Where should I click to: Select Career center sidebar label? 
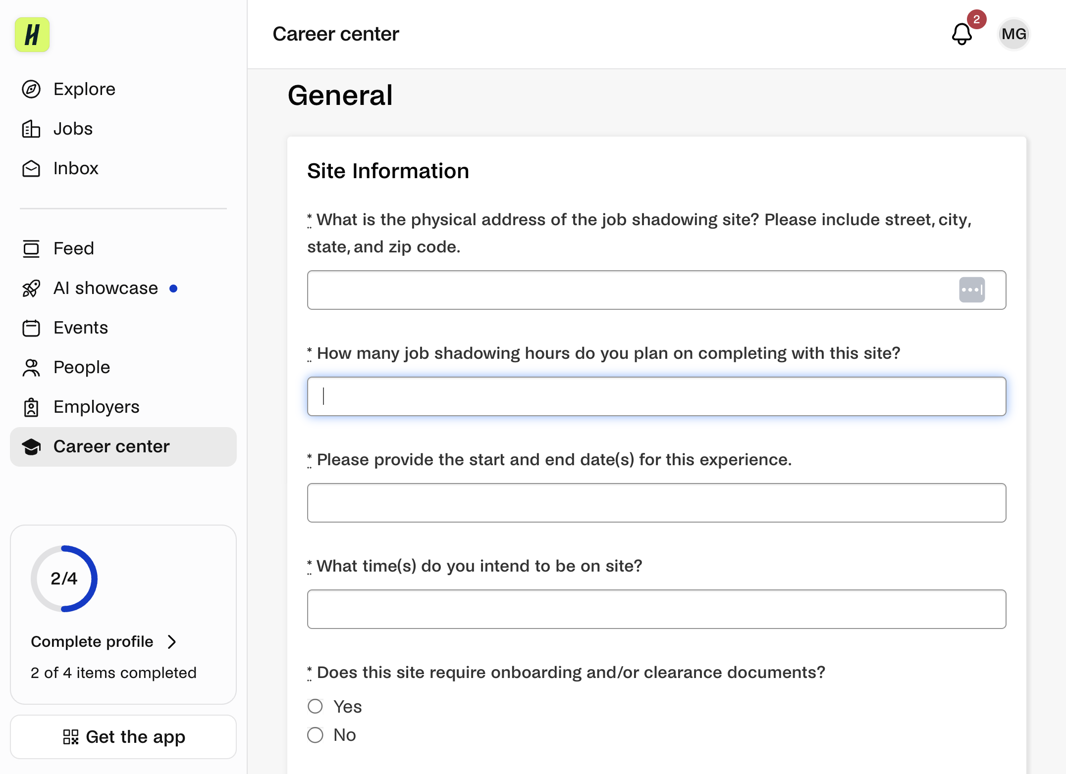pyautogui.click(x=111, y=446)
